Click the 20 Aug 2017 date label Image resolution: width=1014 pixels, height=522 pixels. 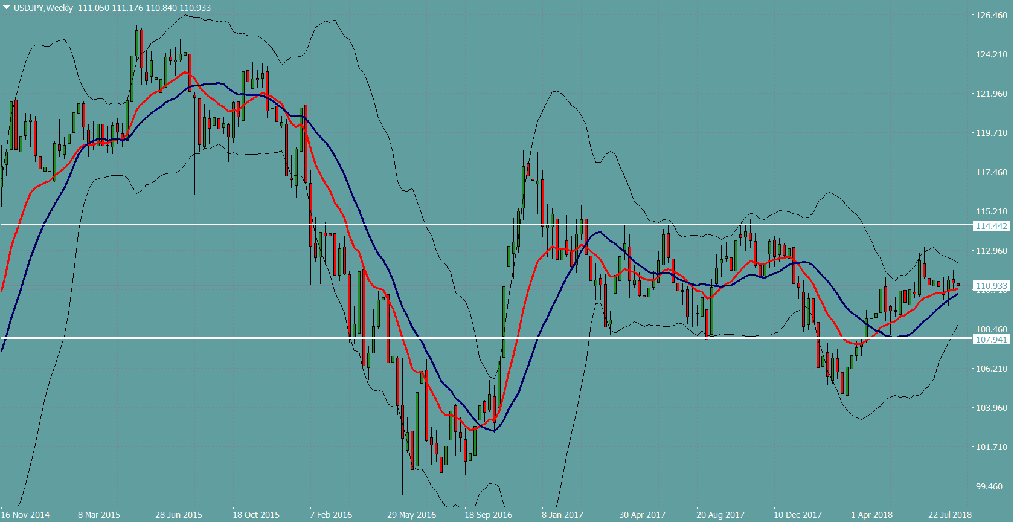coord(720,515)
